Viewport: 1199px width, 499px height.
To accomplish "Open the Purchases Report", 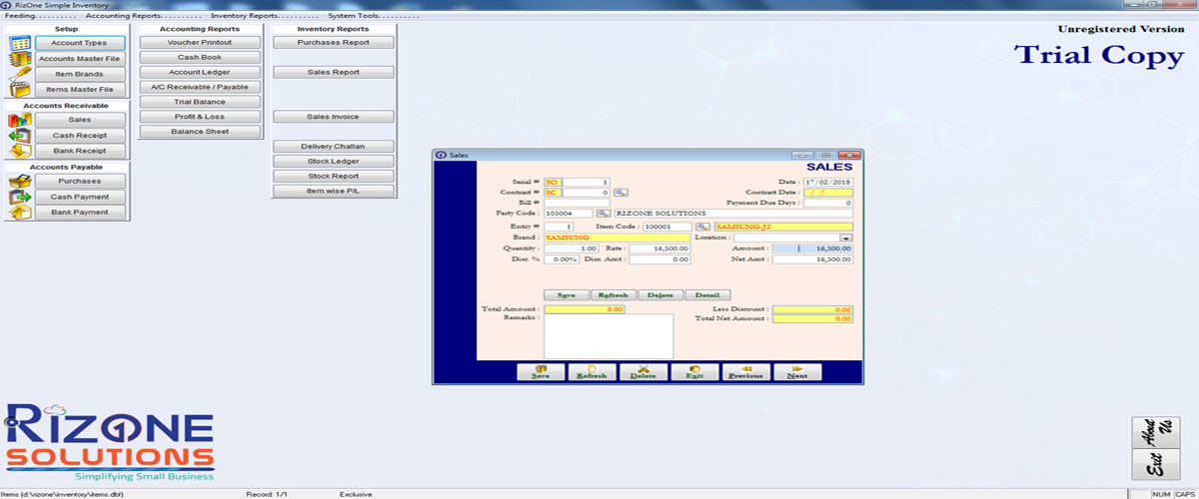I will [334, 43].
